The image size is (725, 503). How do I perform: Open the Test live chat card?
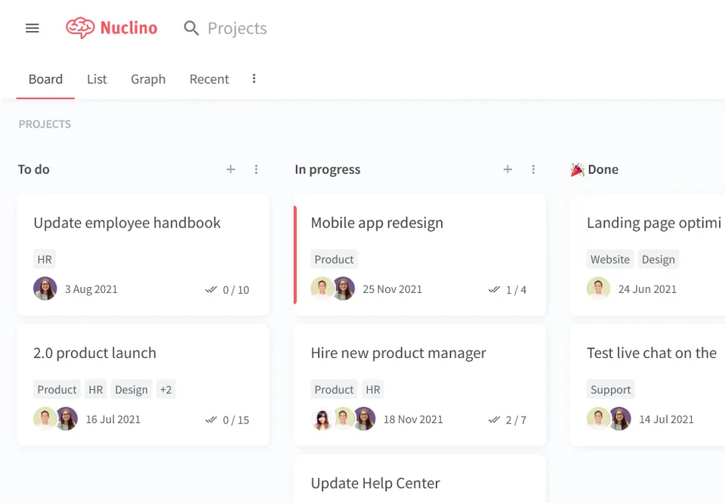pos(647,385)
